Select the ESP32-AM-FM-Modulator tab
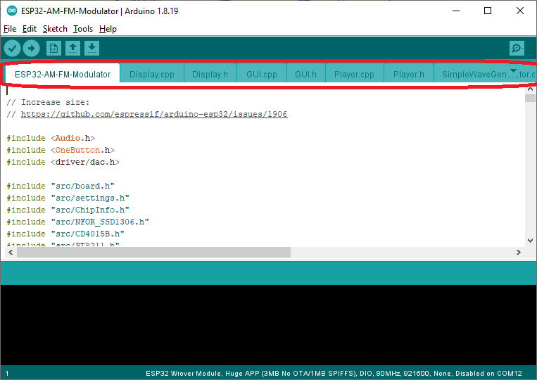Viewport: 537px width, 380px height. click(x=63, y=74)
